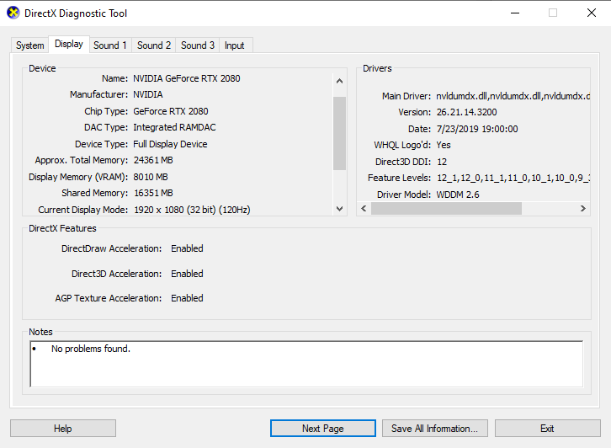Click Driver Model value 'WDDM 2.6'
This screenshot has height=448, width=611.
(458, 195)
